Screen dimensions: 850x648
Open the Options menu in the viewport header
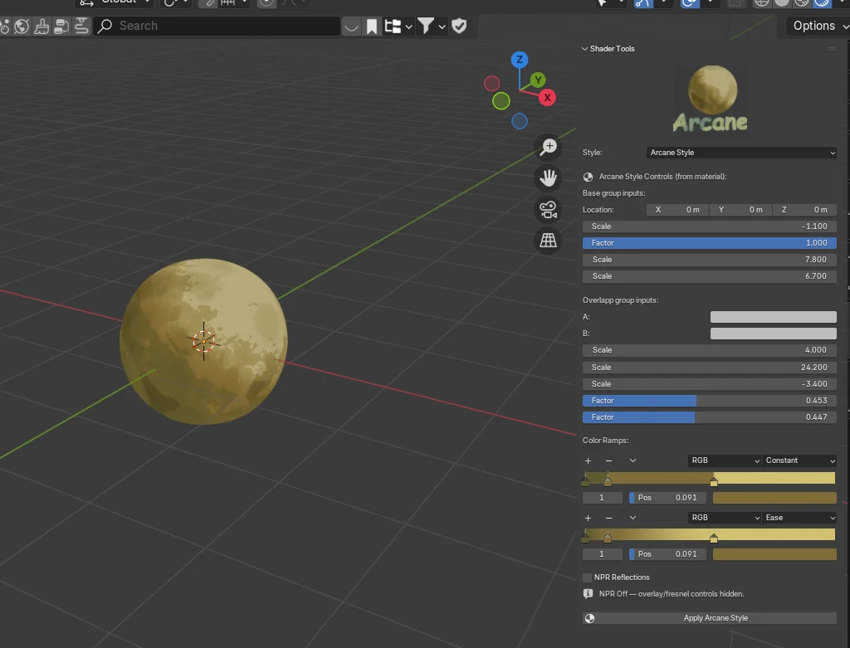click(817, 26)
